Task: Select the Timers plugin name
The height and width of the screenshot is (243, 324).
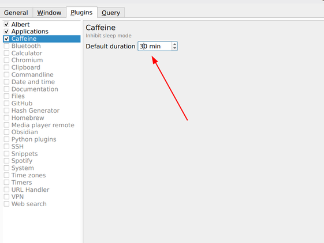Action: coord(22,183)
